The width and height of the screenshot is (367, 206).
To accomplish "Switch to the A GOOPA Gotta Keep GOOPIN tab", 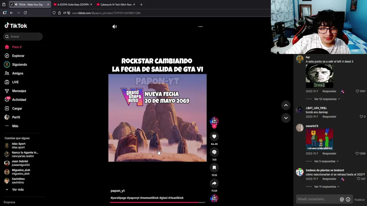I will [73, 5].
